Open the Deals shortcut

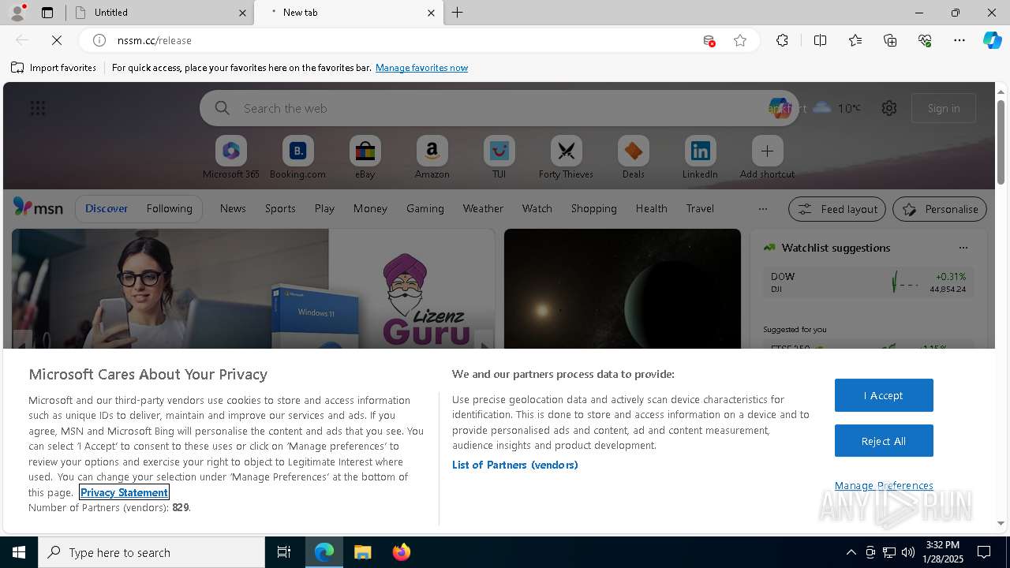633,158
